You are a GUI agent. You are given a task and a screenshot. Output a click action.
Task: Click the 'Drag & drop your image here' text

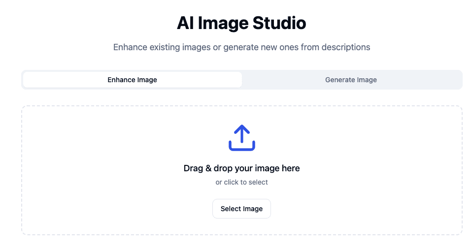tap(242, 168)
